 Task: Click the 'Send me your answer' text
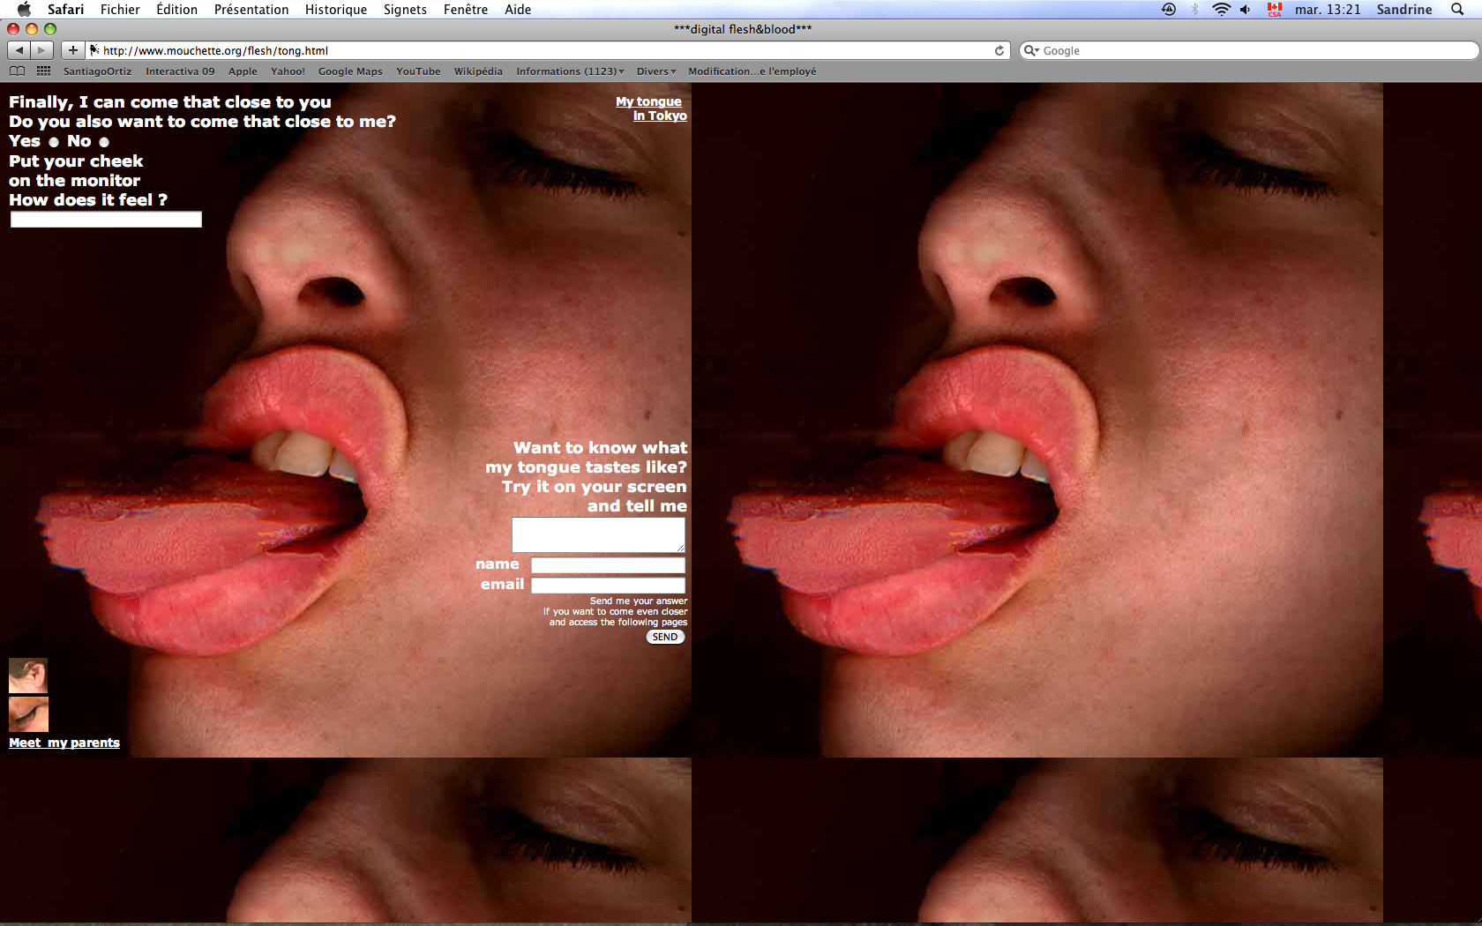639,601
